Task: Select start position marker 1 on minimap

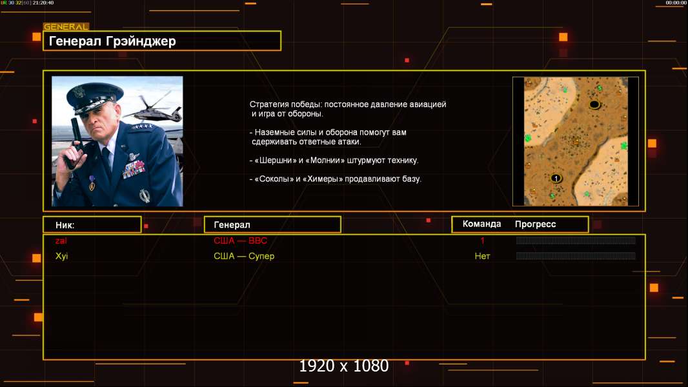Action: tap(556, 178)
